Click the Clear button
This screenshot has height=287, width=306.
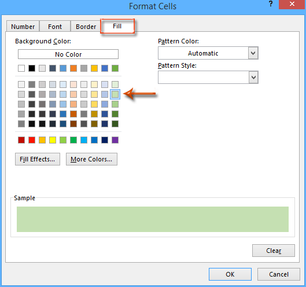(274, 251)
